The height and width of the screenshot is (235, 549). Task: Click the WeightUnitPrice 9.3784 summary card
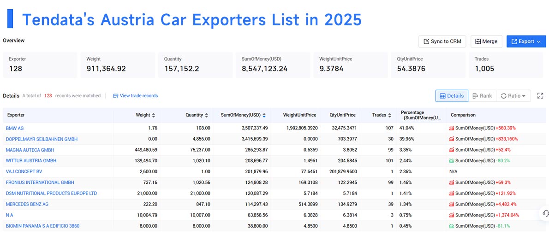[351, 65]
